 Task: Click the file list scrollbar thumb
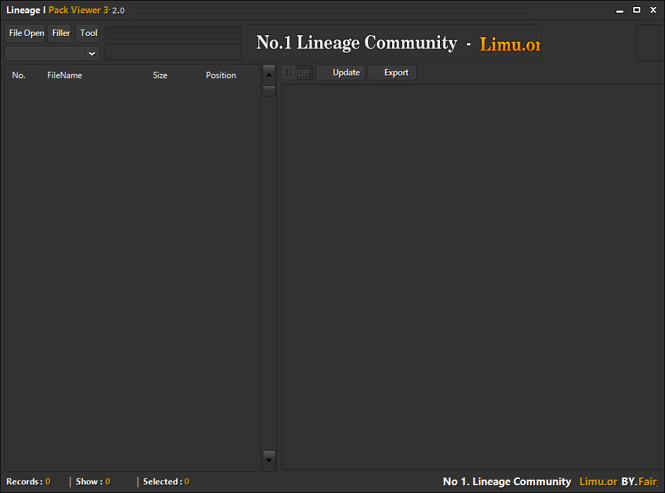tap(269, 91)
